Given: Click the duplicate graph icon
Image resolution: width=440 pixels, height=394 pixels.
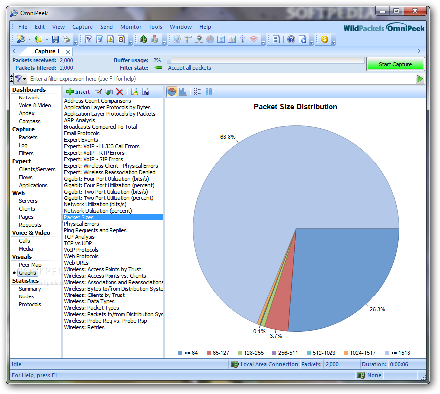Looking at the screenshot, I should [x=109, y=92].
